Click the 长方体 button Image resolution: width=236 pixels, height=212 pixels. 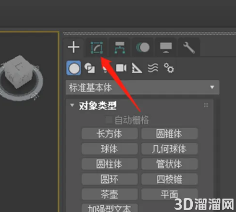coord(110,134)
